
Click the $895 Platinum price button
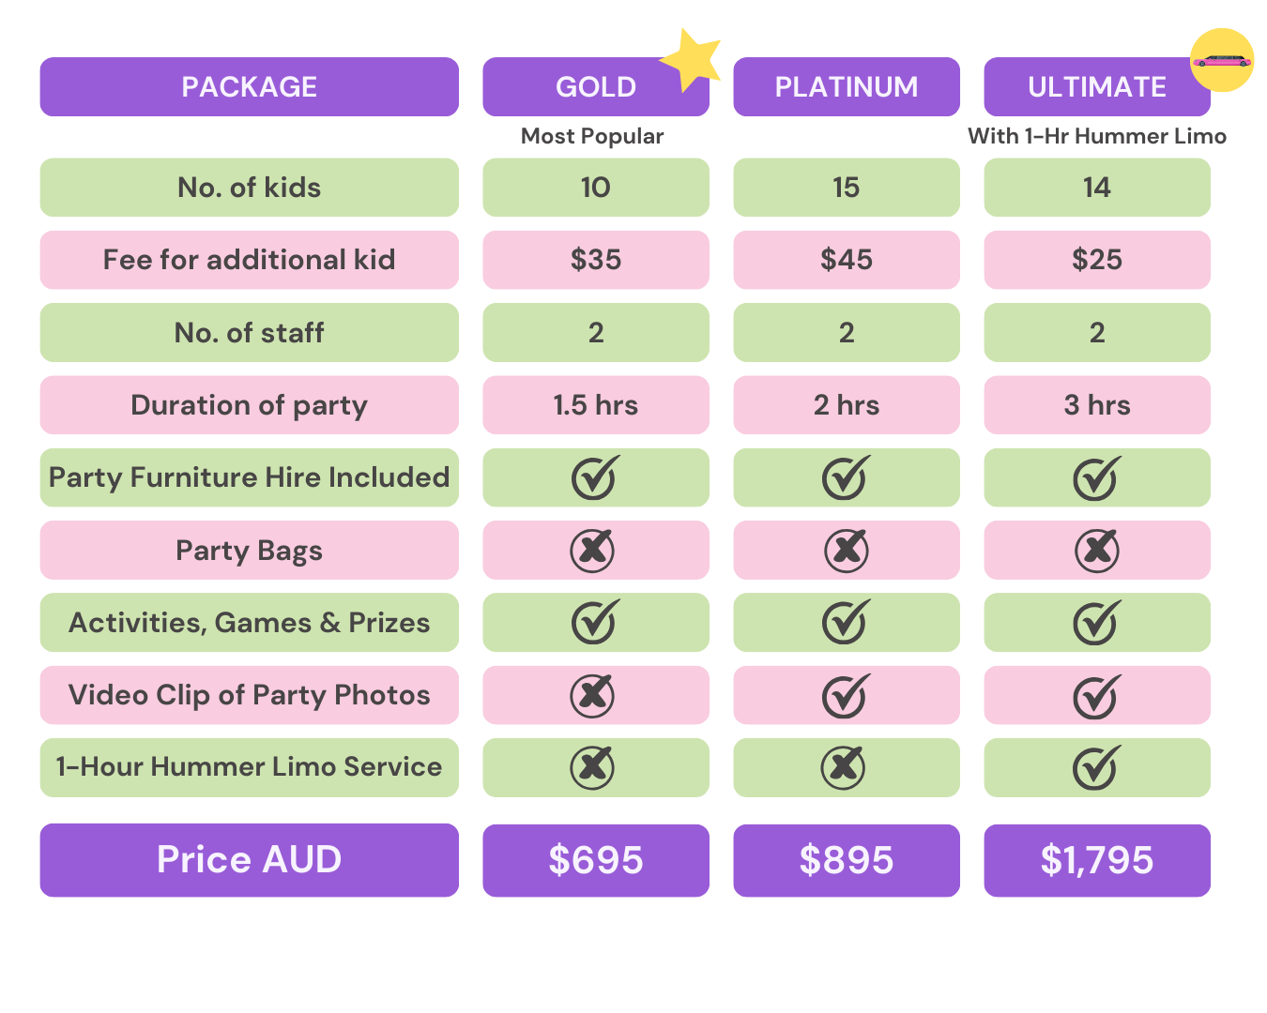coord(847,860)
